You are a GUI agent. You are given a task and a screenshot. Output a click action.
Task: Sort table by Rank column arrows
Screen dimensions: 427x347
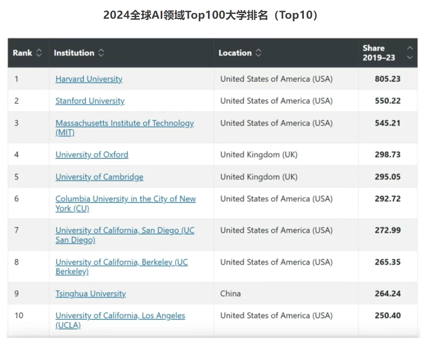39,53
